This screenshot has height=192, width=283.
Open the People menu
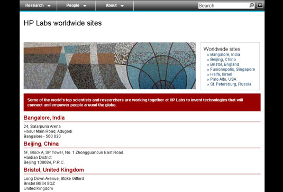click(76, 5)
